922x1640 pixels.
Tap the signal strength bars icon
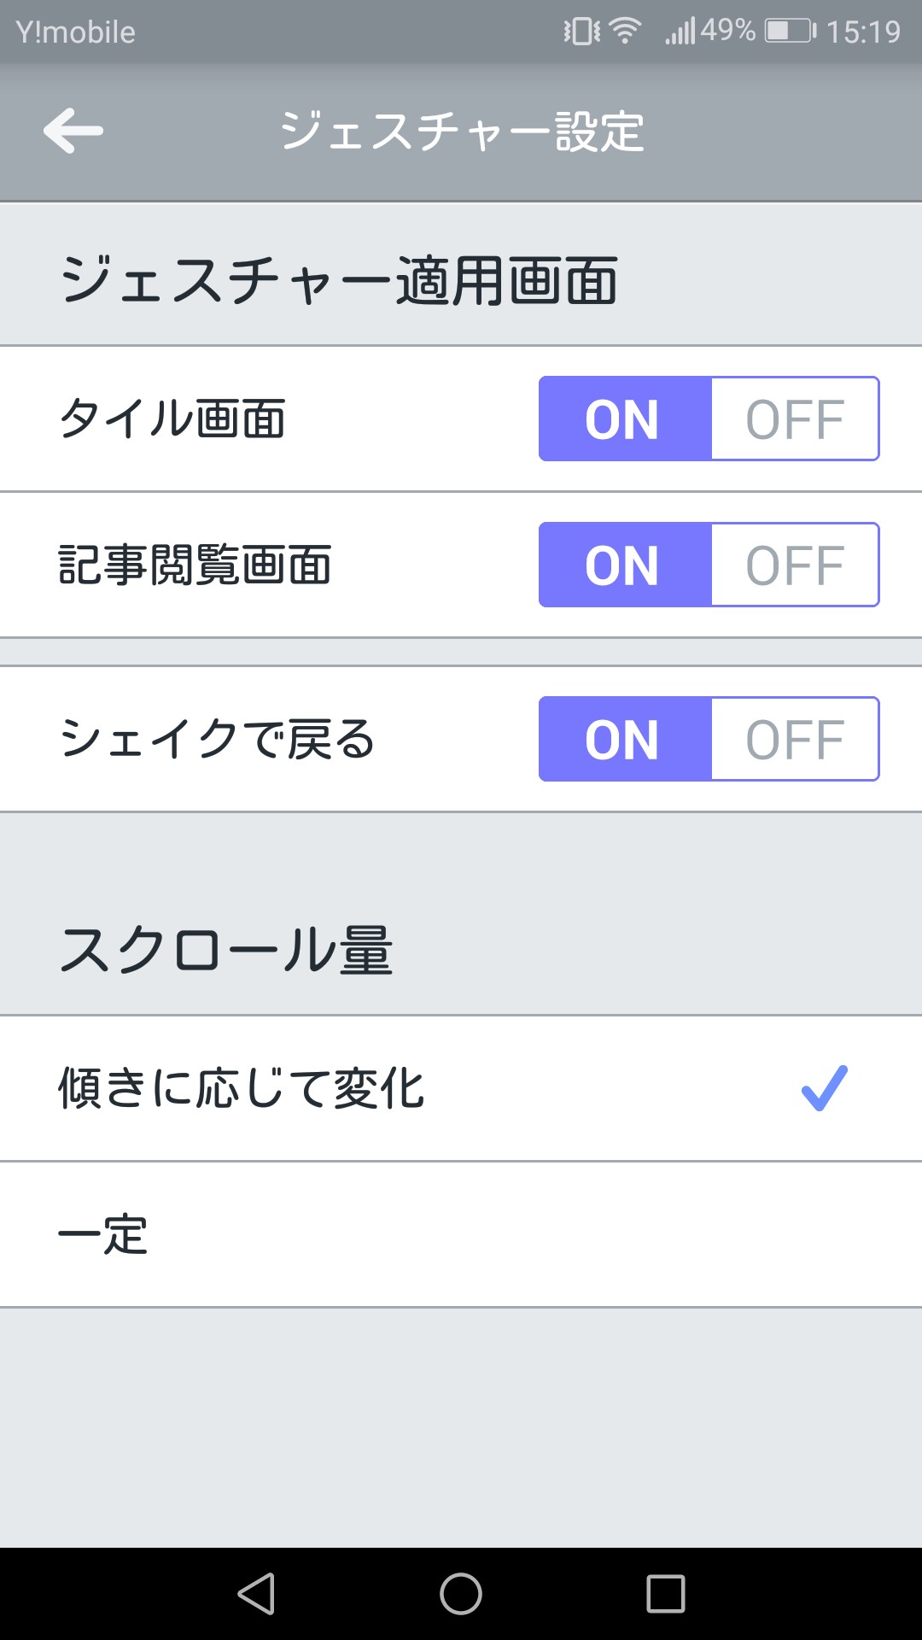(x=680, y=32)
